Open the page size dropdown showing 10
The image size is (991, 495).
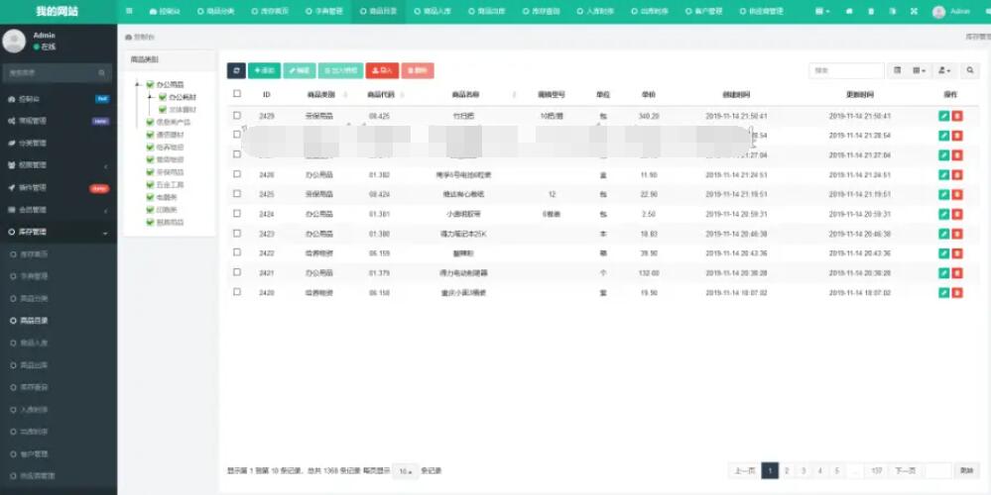[x=405, y=471]
